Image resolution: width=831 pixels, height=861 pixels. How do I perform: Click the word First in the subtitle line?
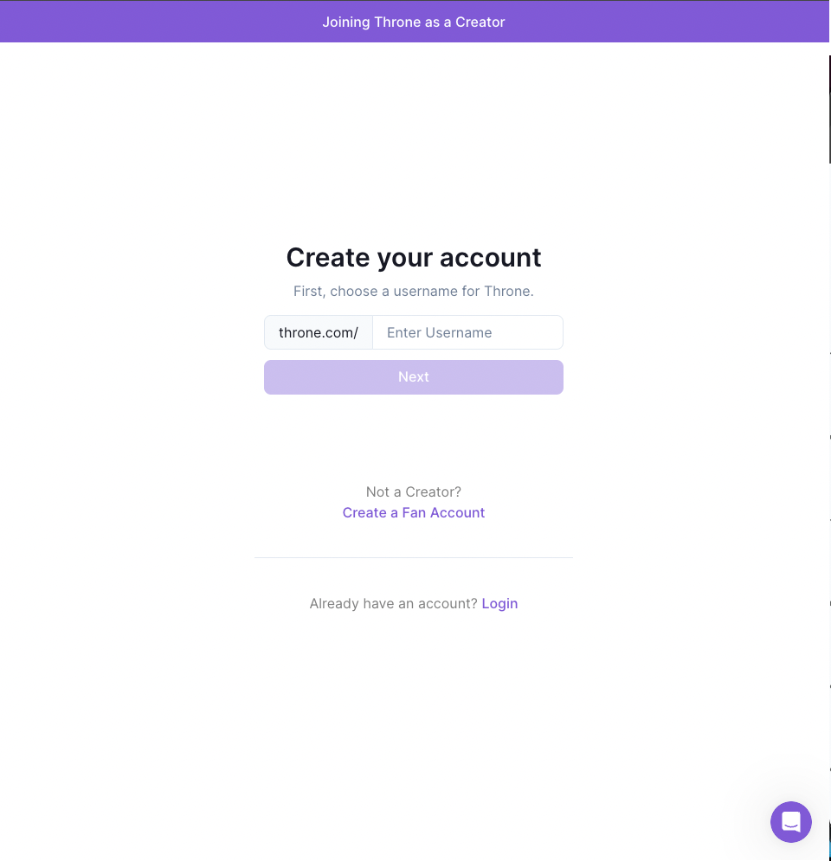point(309,291)
